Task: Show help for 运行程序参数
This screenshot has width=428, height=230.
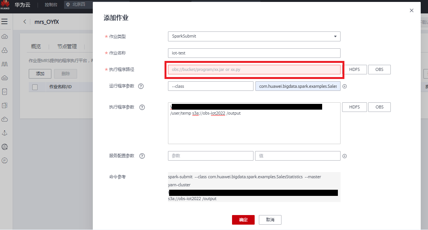Action: tap(141, 86)
